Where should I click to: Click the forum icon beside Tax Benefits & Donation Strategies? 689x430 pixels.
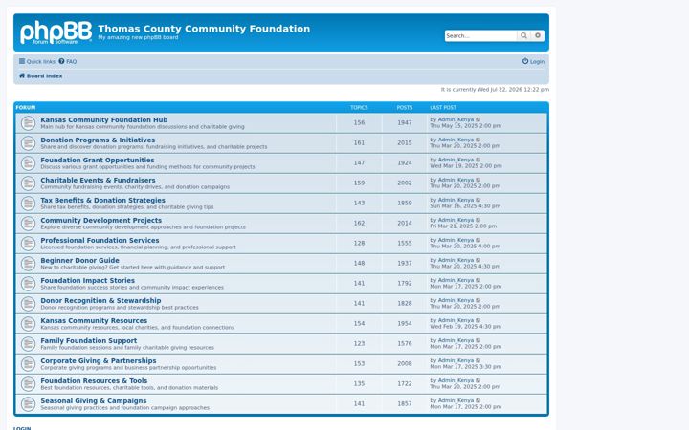coord(28,204)
